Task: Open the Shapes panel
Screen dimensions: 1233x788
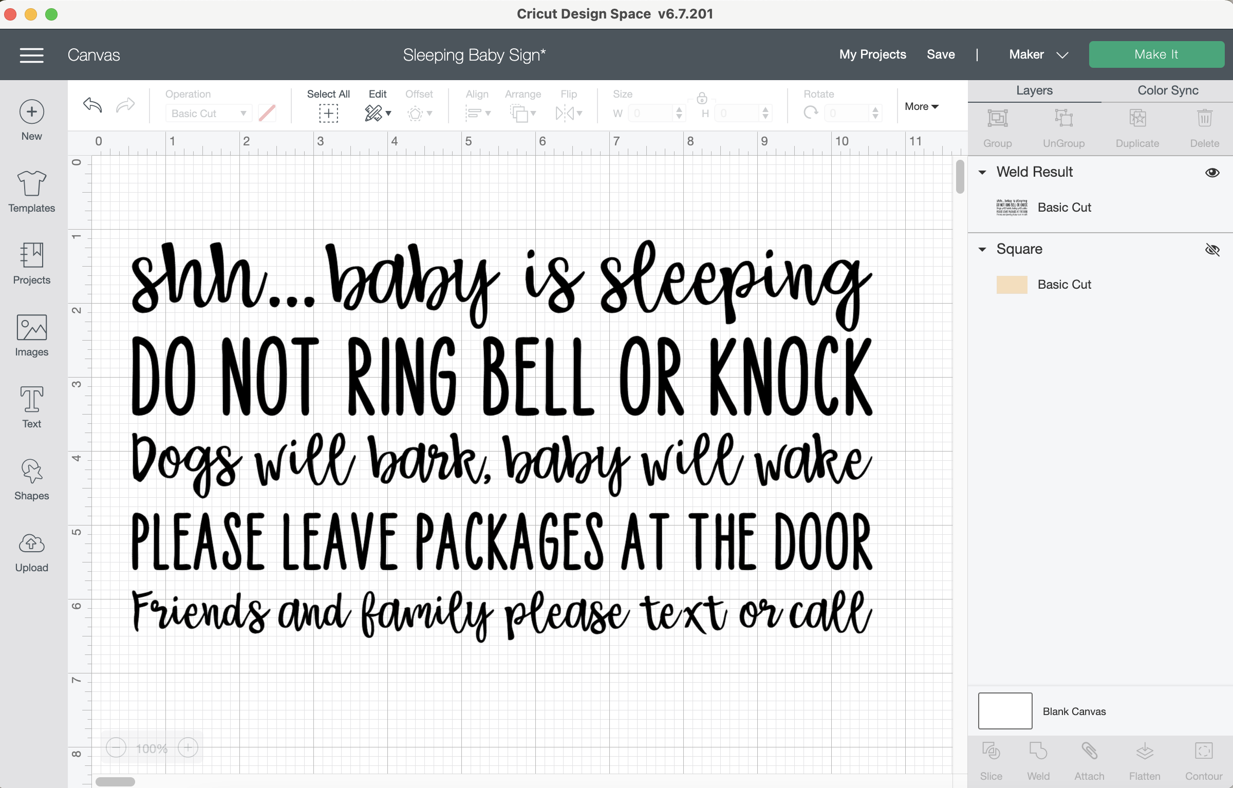Action: click(31, 480)
